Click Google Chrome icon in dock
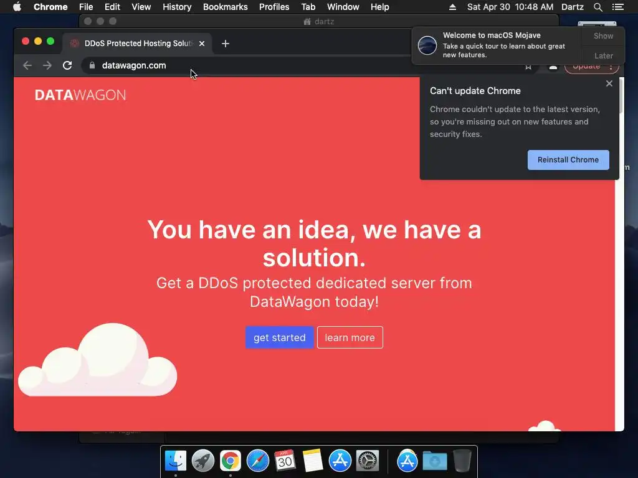The height and width of the screenshot is (478, 638). [x=231, y=461]
